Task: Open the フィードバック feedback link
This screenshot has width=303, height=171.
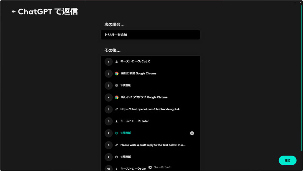Action: [x=160, y=167]
